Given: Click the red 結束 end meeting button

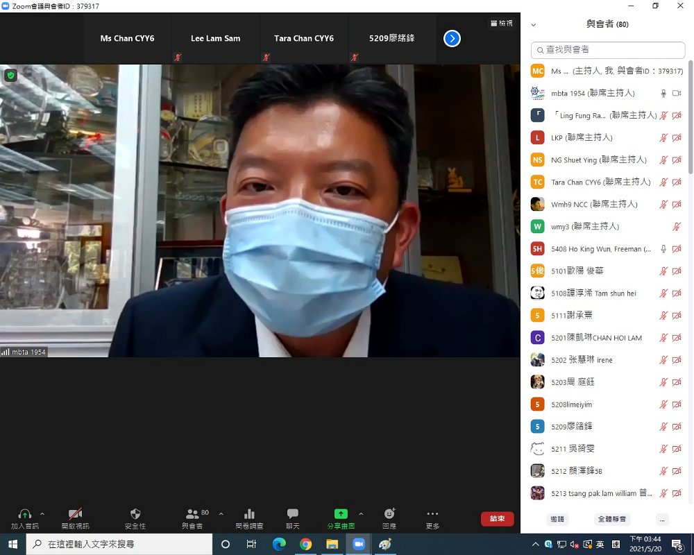Looking at the screenshot, I should (x=497, y=519).
